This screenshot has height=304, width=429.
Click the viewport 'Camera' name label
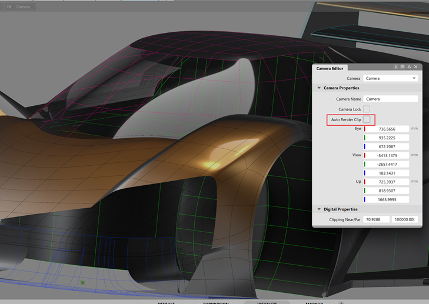coord(23,7)
